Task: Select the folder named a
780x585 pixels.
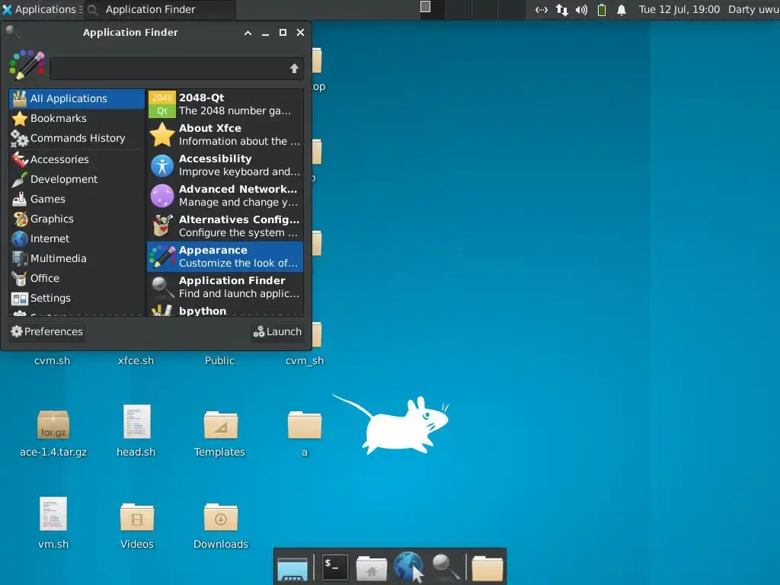Action: (305, 425)
